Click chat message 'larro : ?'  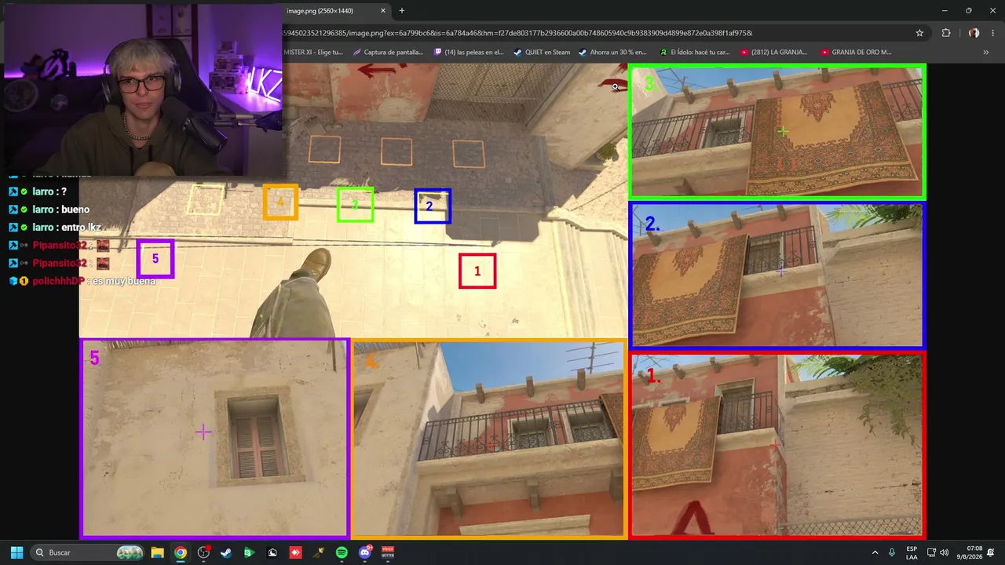coord(38,191)
